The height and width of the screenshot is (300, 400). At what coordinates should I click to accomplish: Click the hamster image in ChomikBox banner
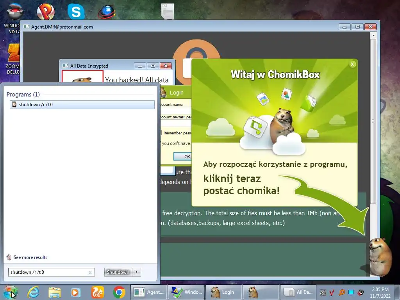282,125
